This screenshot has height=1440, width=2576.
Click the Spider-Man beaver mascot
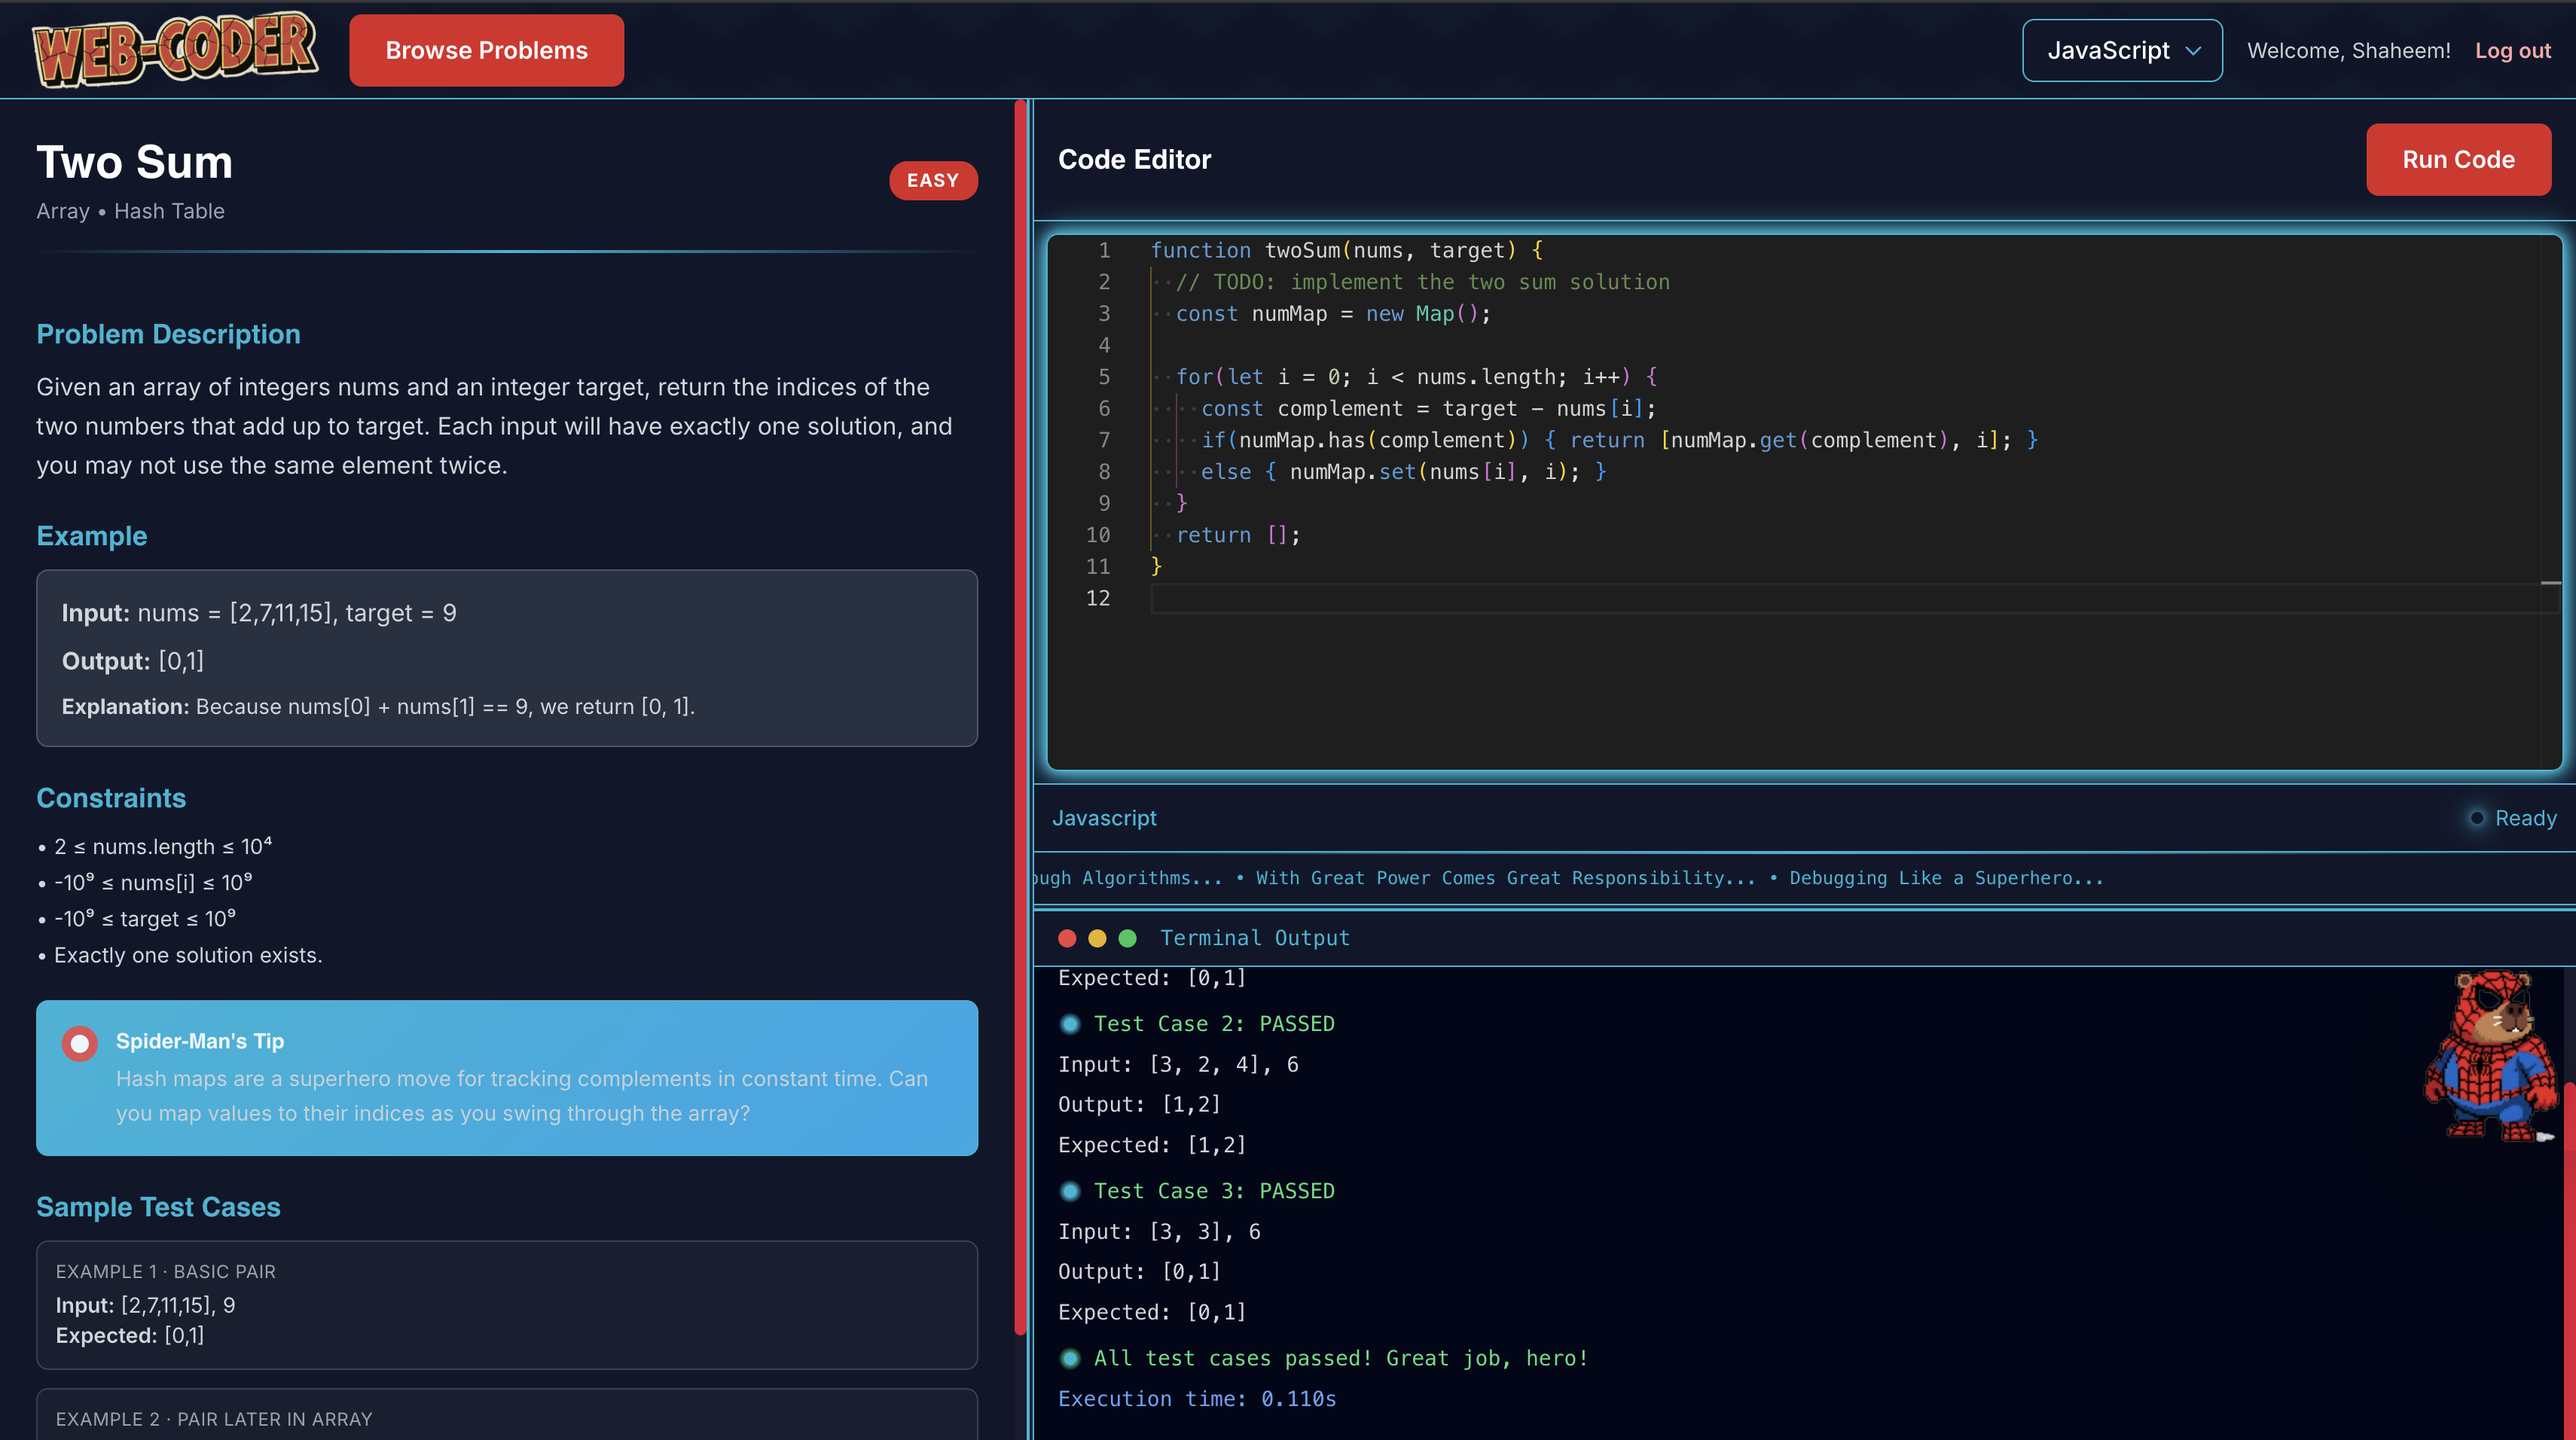(x=2490, y=1056)
